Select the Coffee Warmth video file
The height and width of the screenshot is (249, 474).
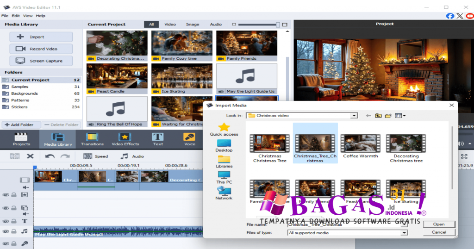[360, 146]
